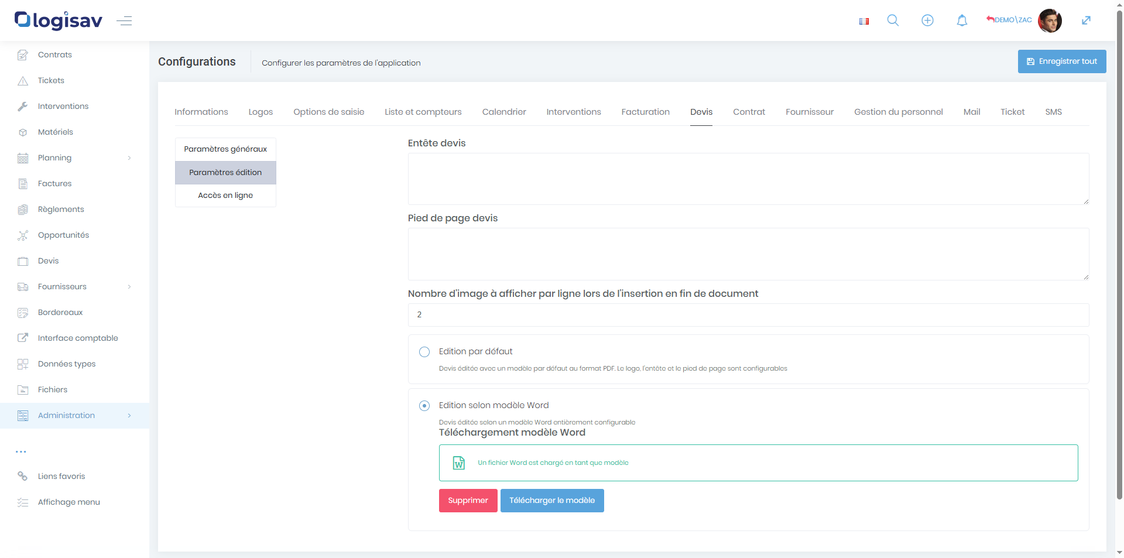
Task: Open the notifications bell icon
Action: [962, 20]
